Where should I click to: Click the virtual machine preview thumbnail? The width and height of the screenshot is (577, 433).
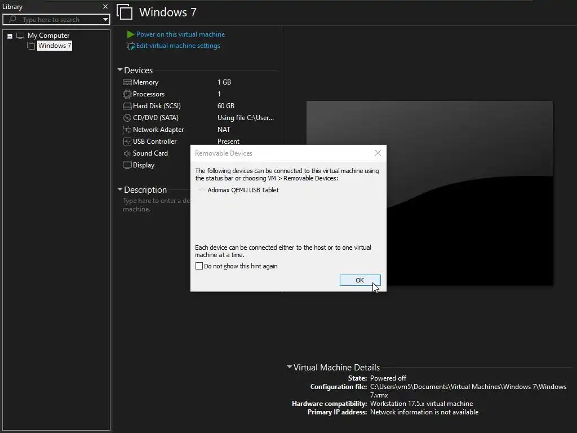click(x=429, y=193)
